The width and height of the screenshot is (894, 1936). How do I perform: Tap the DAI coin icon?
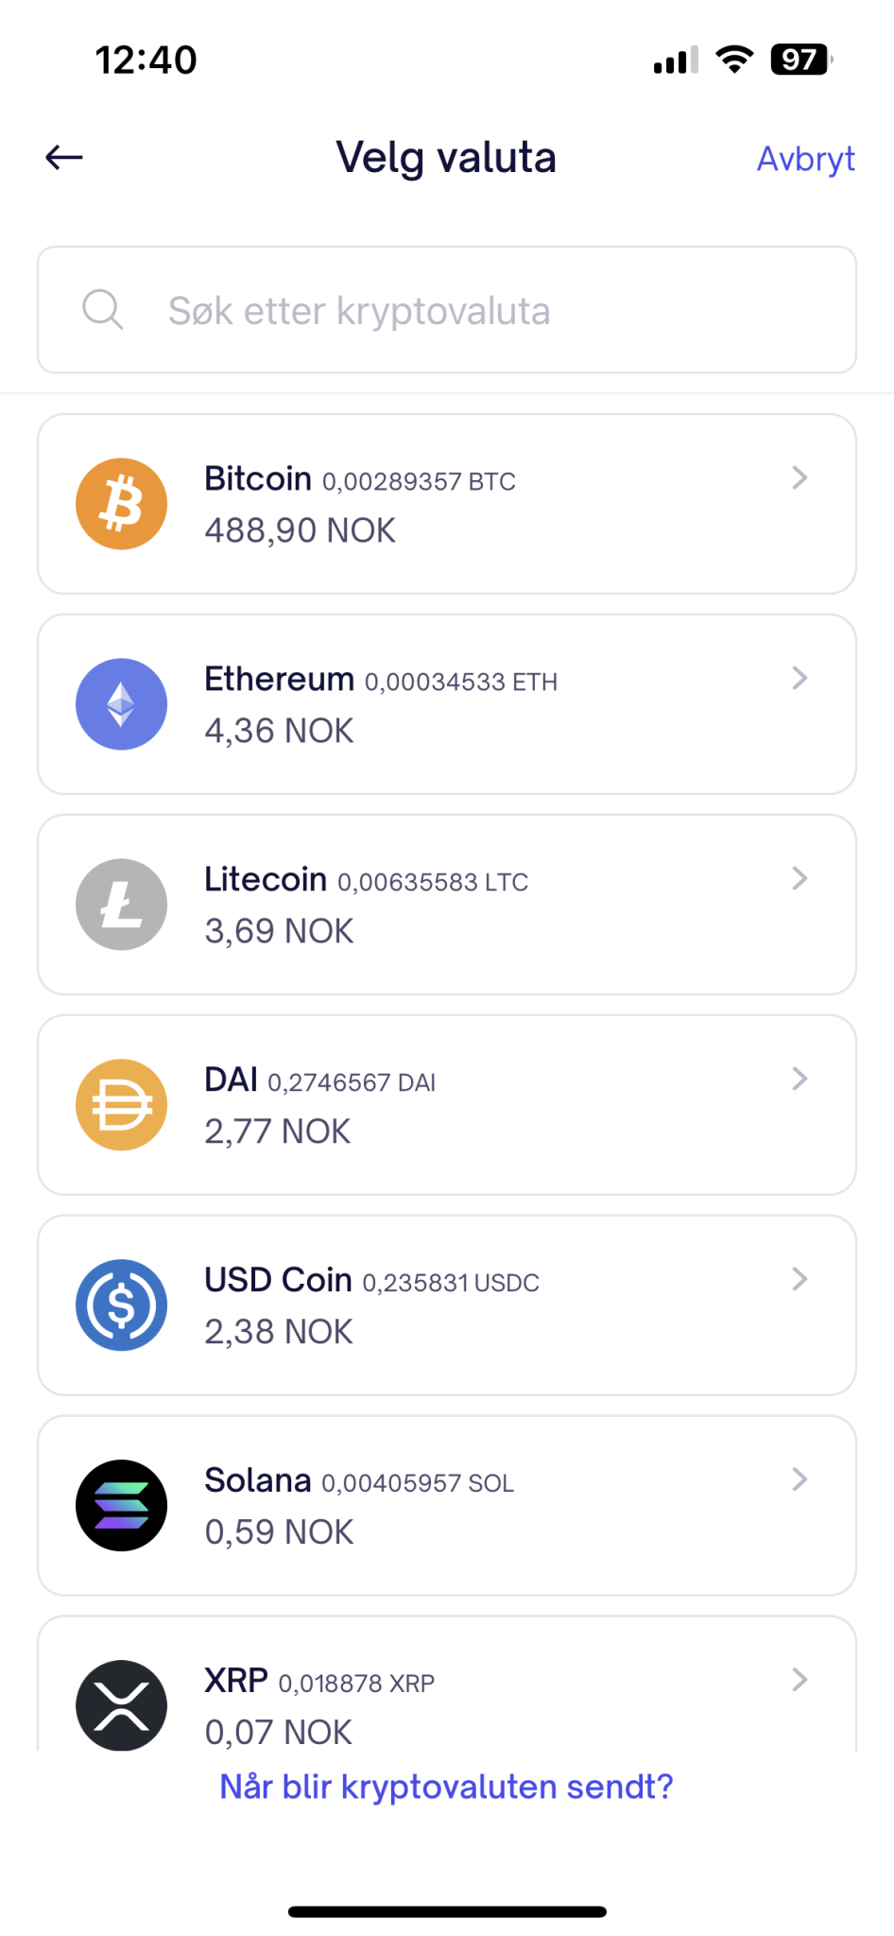pos(122,1105)
